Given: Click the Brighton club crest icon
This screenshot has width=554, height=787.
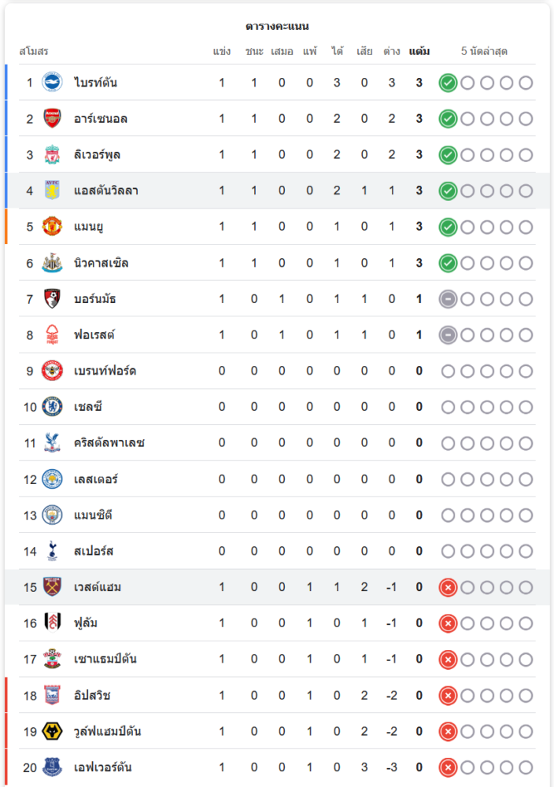Looking at the screenshot, I should coord(52,83).
